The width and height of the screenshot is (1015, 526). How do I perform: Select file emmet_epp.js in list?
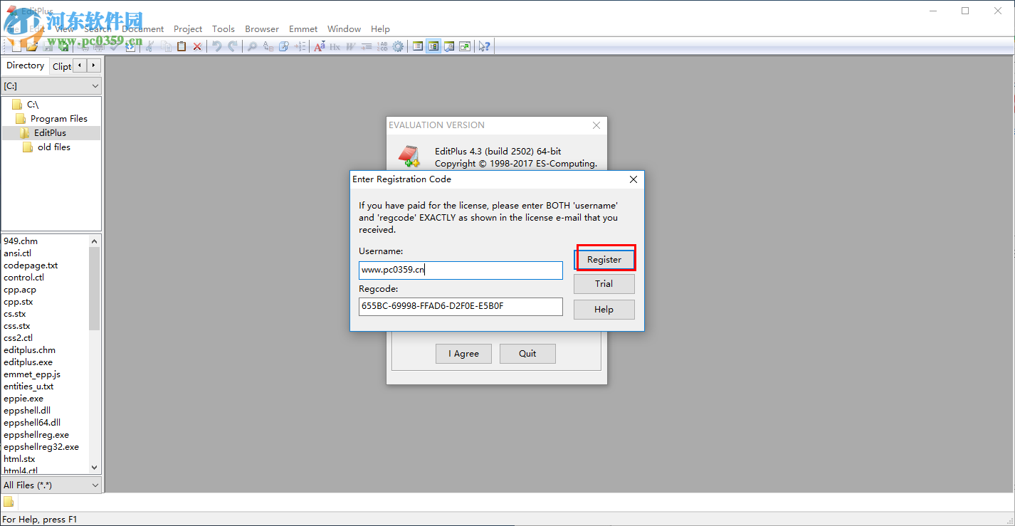[x=32, y=374]
